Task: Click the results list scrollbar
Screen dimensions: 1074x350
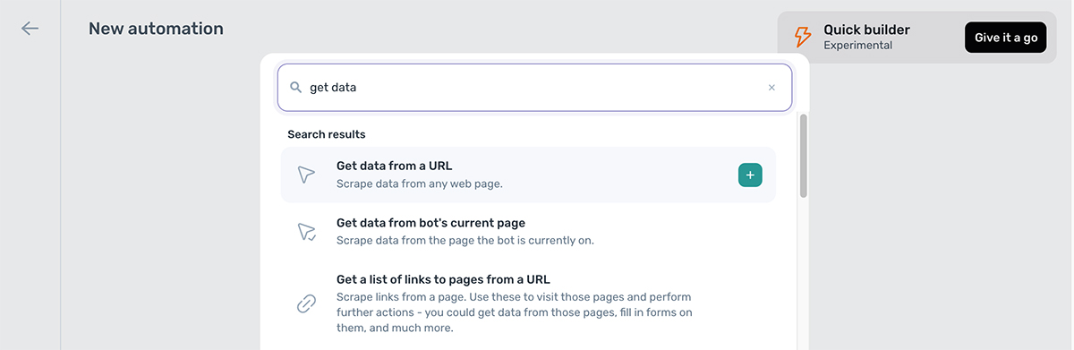Action: click(x=803, y=156)
